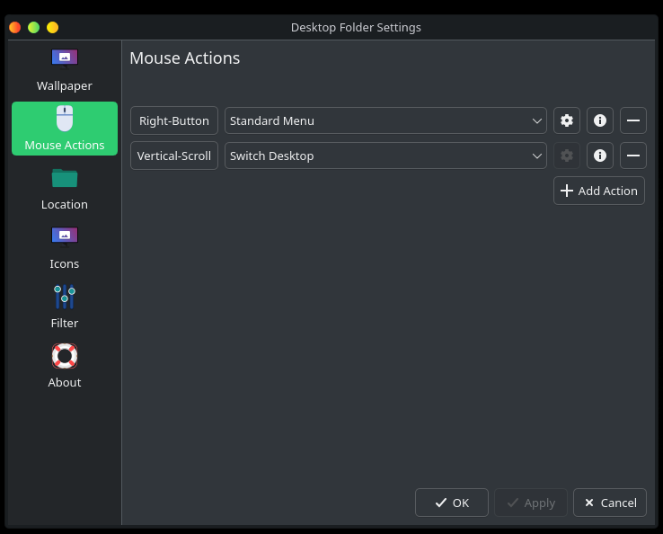Change the Vertical-Scroll mouse trigger

point(174,156)
